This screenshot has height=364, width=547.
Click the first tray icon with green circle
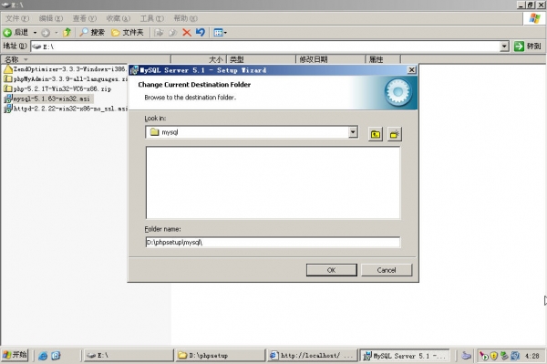483,356
